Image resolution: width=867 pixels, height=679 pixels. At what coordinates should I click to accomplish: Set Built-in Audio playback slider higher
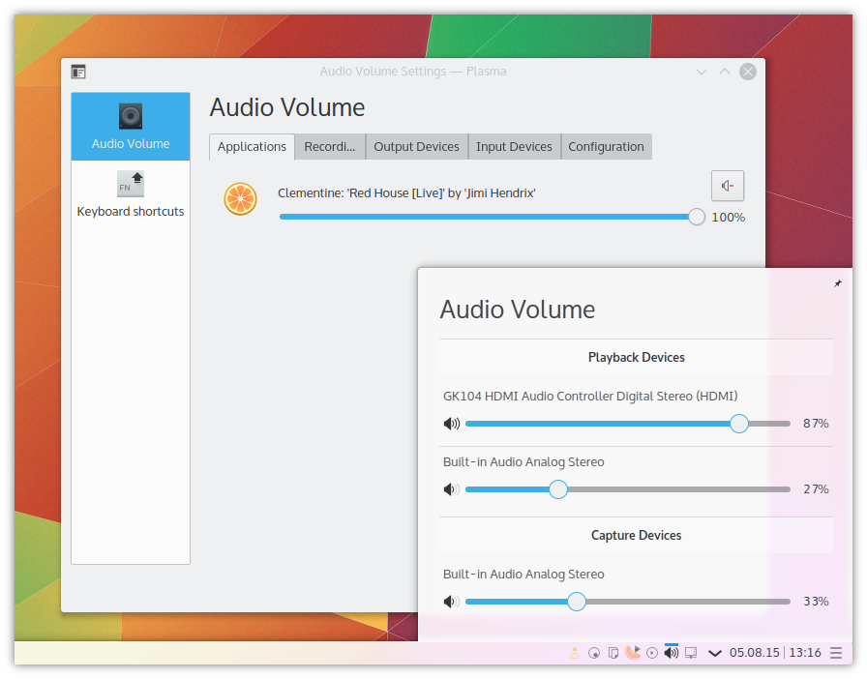(677, 489)
